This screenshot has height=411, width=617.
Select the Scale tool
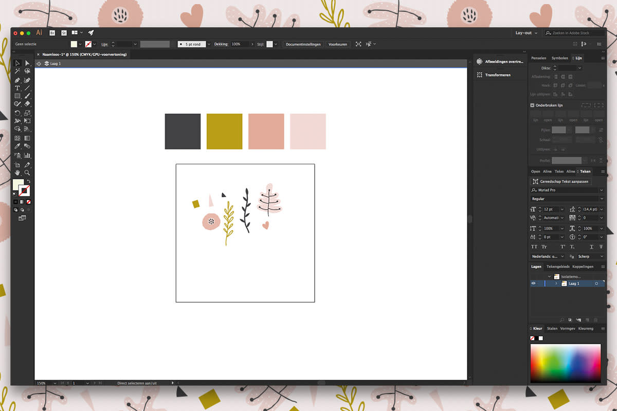point(27,113)
